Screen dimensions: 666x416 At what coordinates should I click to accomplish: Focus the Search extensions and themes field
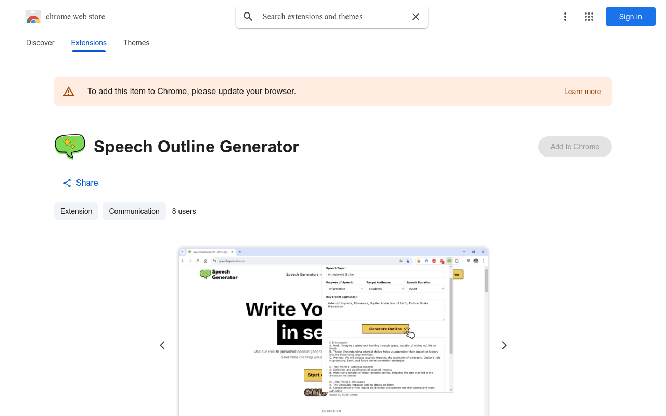tap(333, 17)
